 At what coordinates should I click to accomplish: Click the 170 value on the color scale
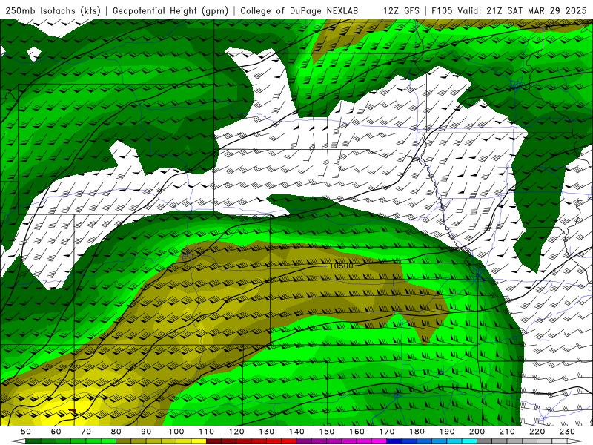coord(386,432)
